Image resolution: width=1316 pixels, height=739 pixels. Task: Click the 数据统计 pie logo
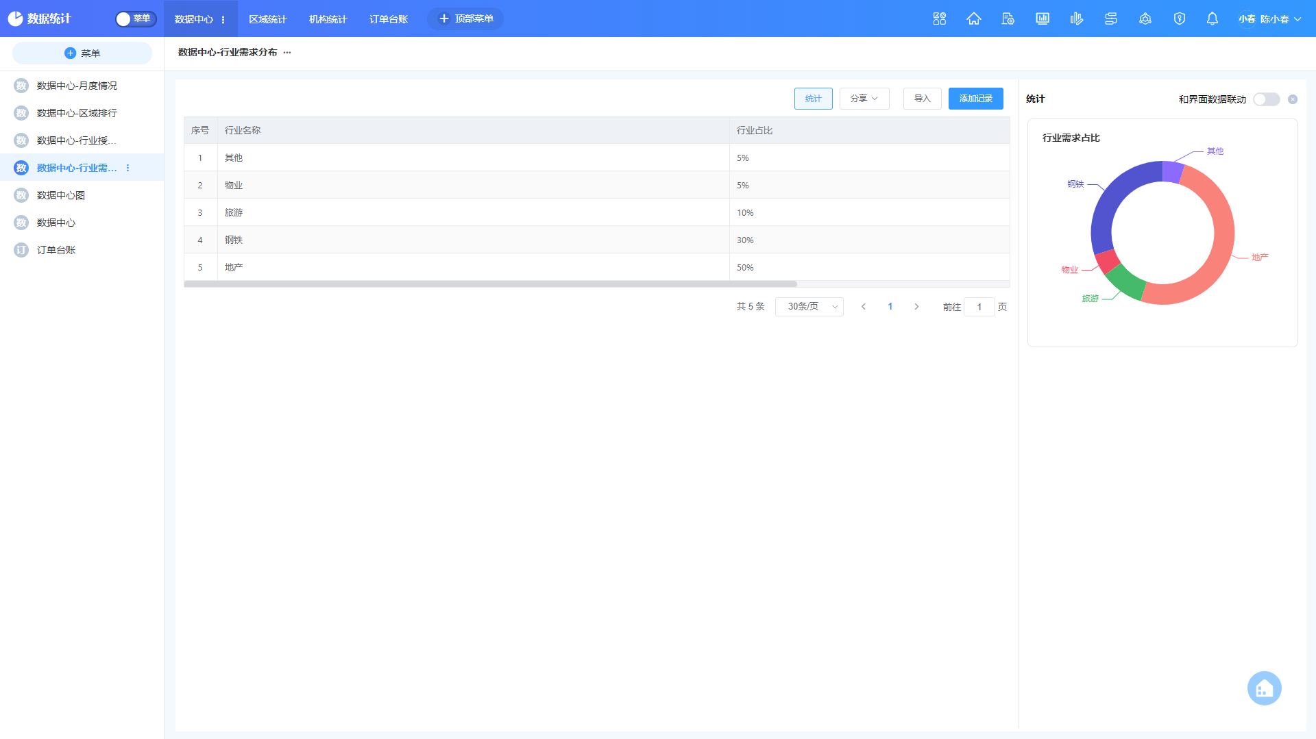(15, 18)
